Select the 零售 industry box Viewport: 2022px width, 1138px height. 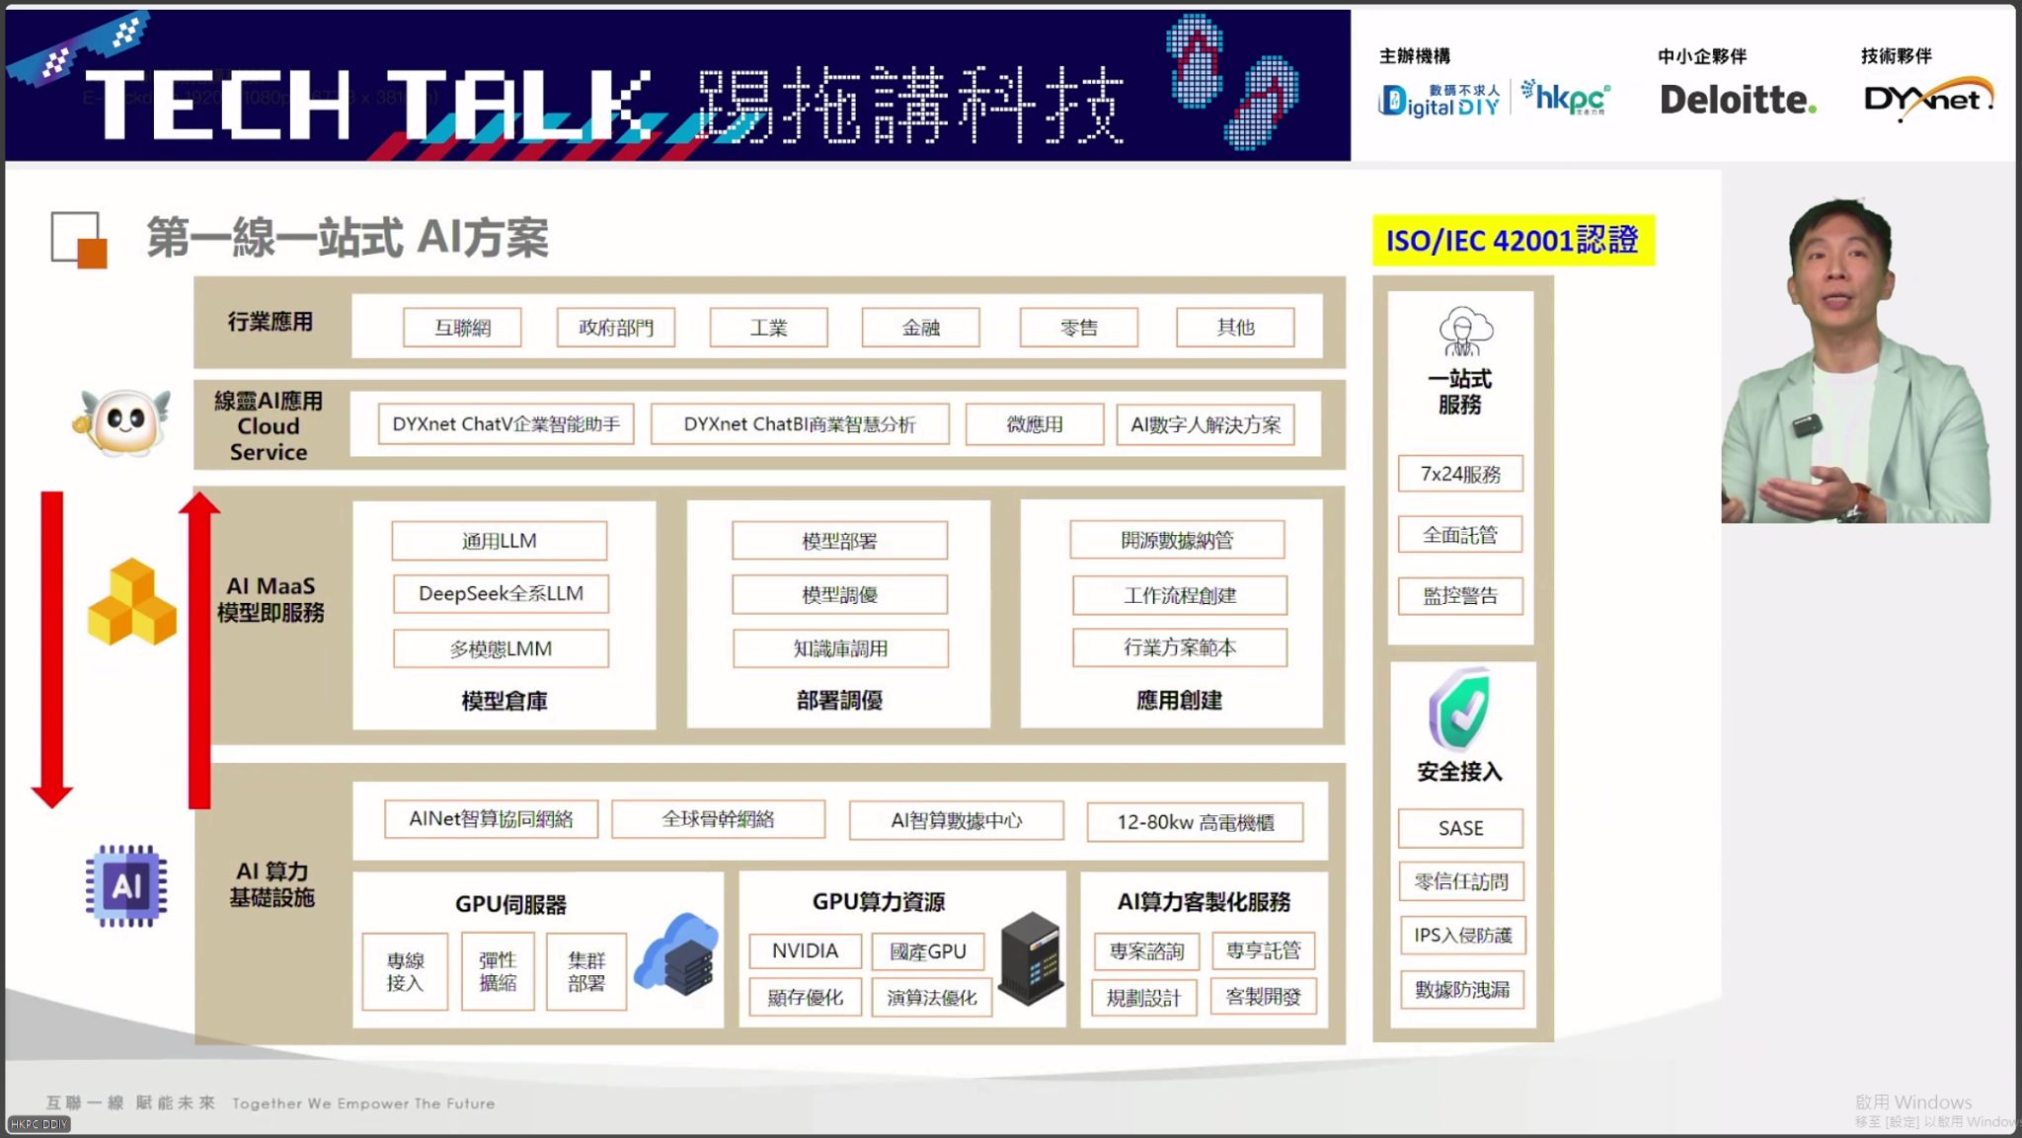pyautogui.click(x=1078, y=328)
